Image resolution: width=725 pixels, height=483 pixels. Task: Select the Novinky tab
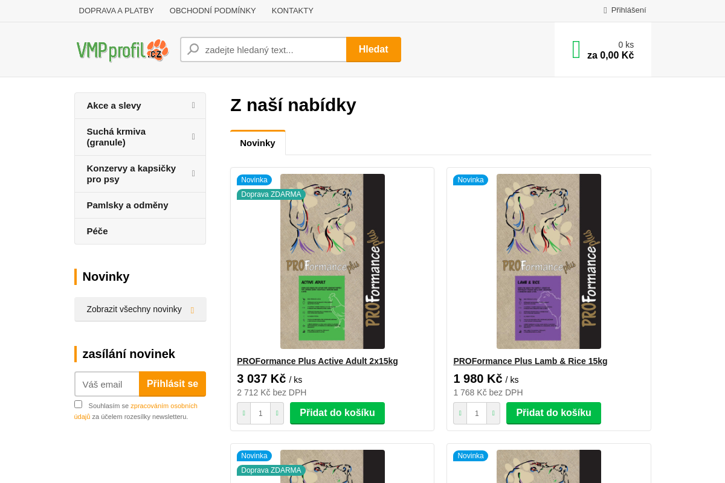tap(257, 143)
